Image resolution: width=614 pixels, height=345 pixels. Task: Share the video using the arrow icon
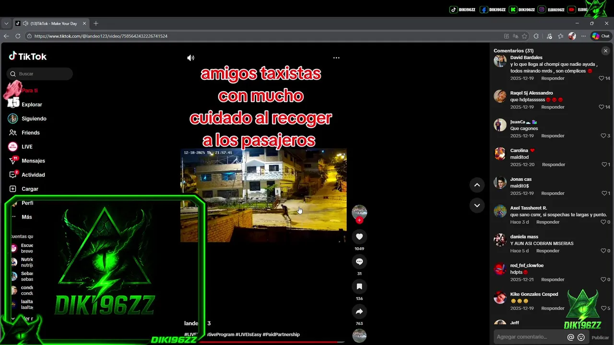click(x=359, y=311)
